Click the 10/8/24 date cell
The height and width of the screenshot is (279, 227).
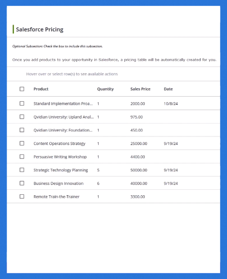(x=171, y=104)
